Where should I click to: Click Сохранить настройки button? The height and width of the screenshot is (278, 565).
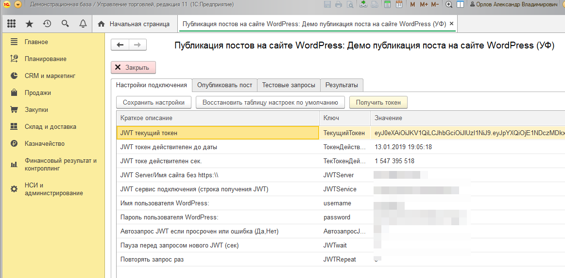(154, 102)
